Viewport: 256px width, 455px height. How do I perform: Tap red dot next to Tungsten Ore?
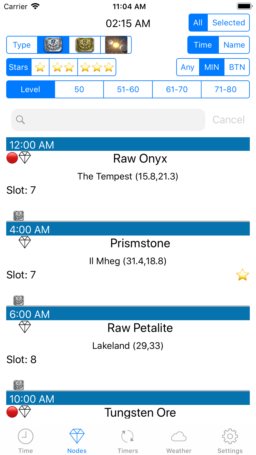tap(12, 412)
